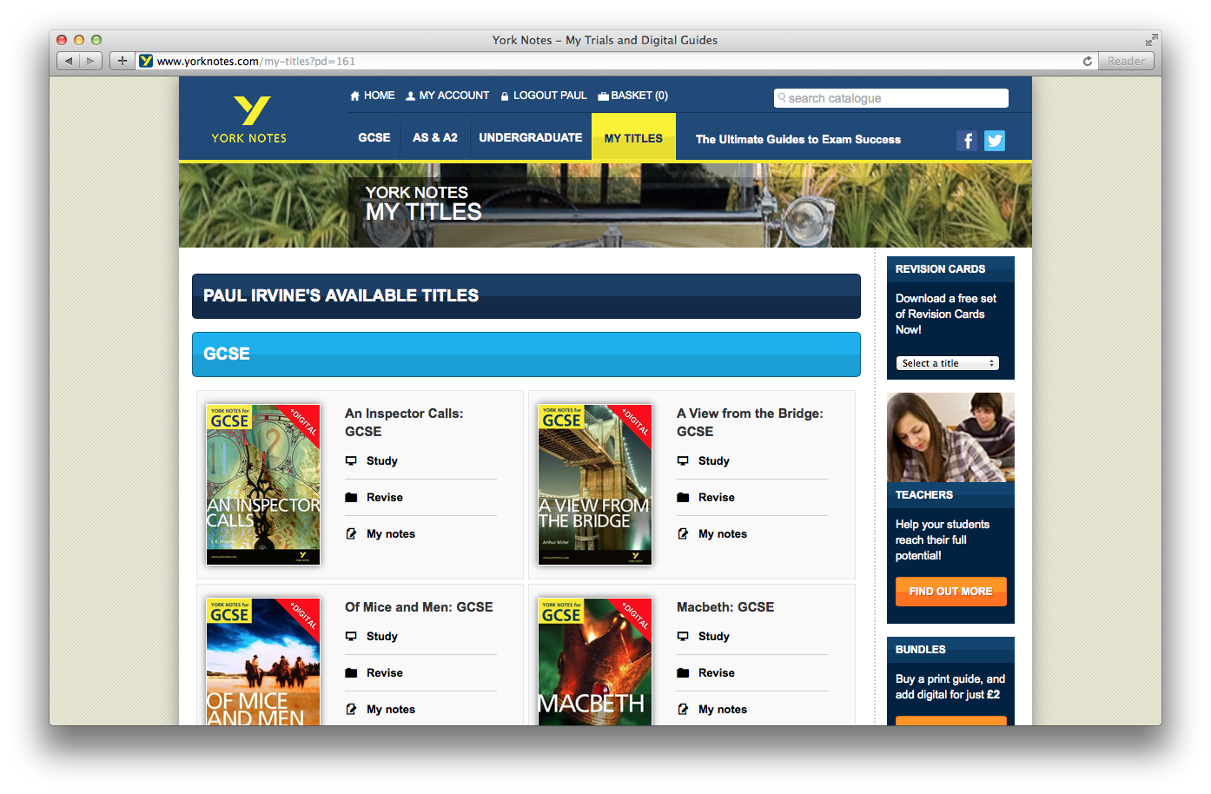Screen dimensions: 1211x794
Task: Click LOGOUT PAUL link
Action: coord(550,96)
